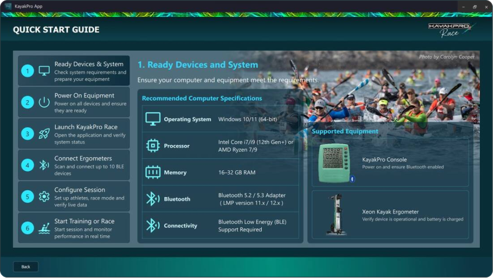Go to the Start Training or Race step

[x=74, y=228]
